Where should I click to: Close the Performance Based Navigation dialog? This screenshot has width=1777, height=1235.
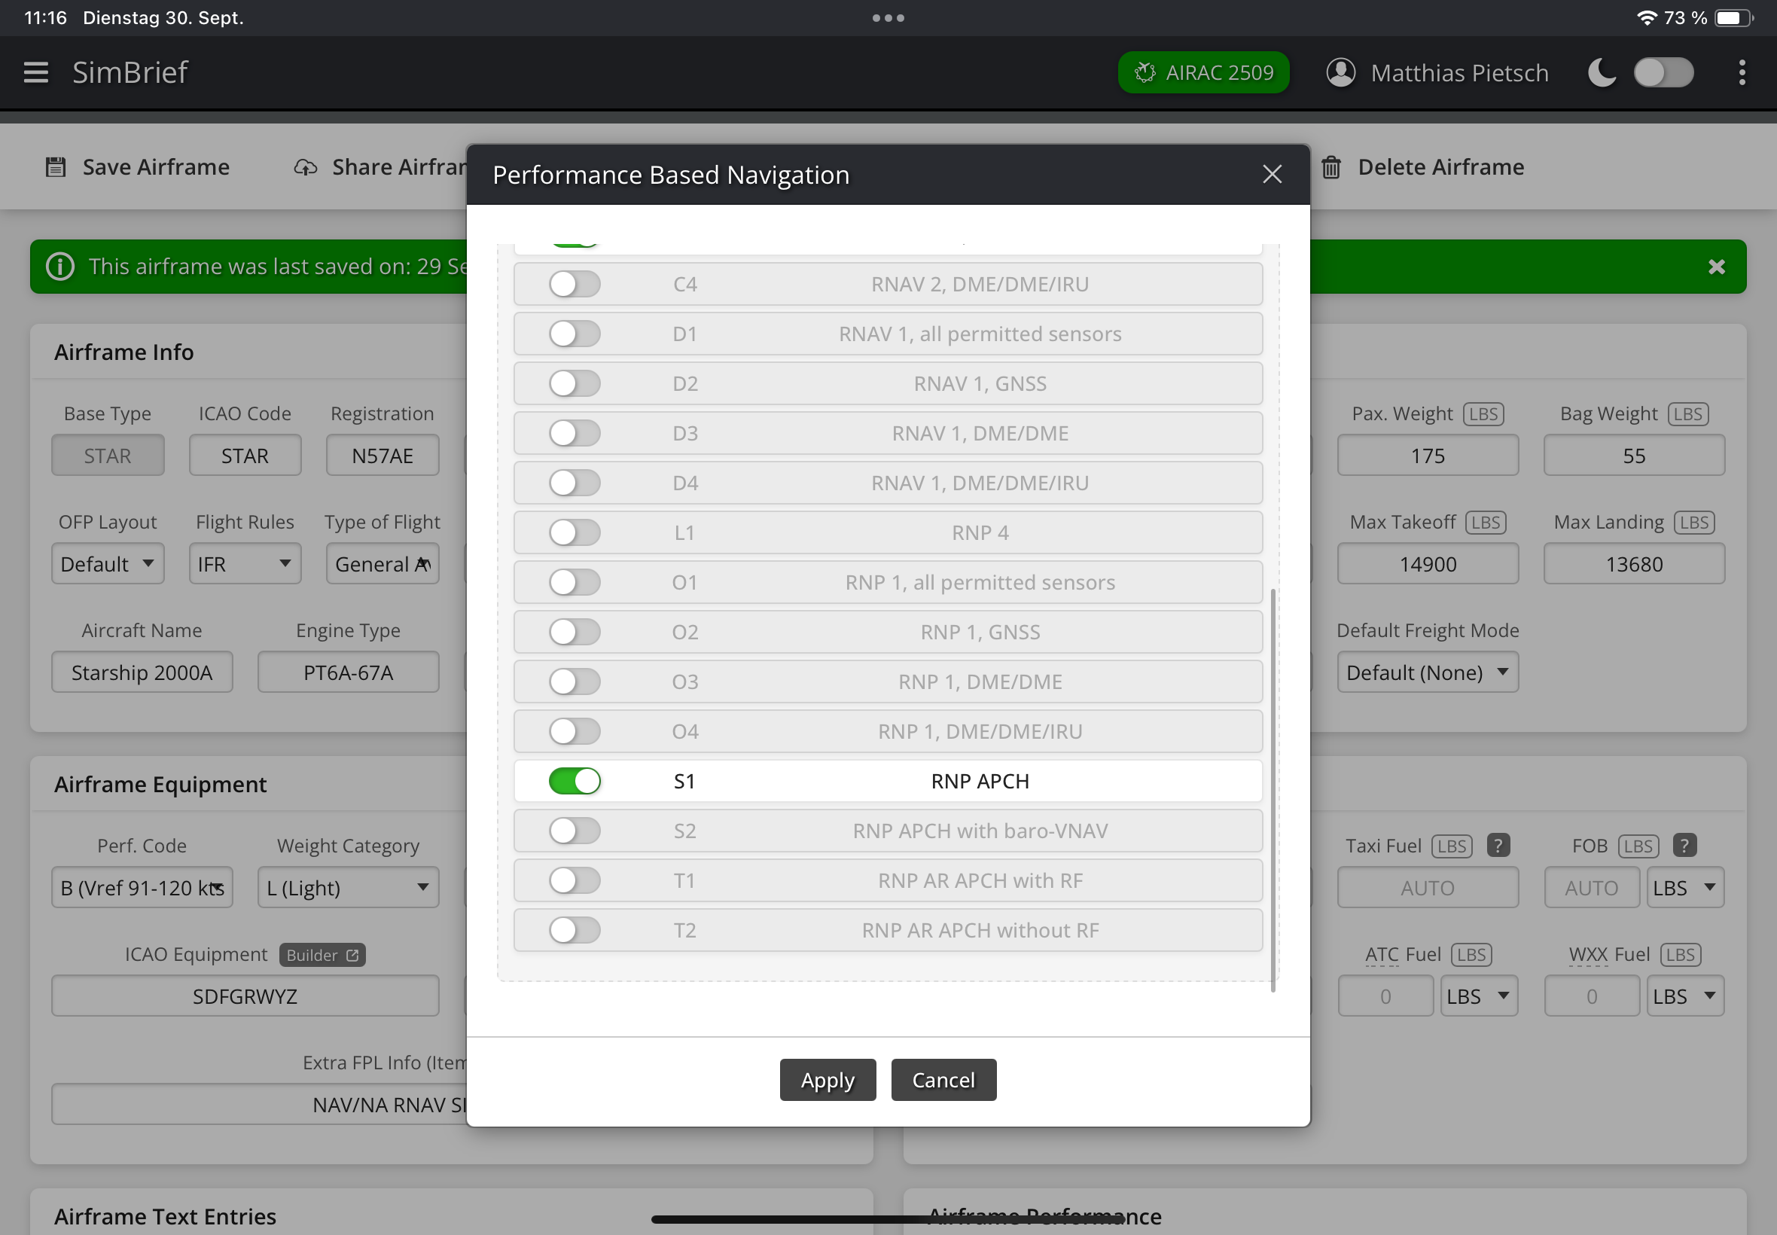pos(1272,174)
